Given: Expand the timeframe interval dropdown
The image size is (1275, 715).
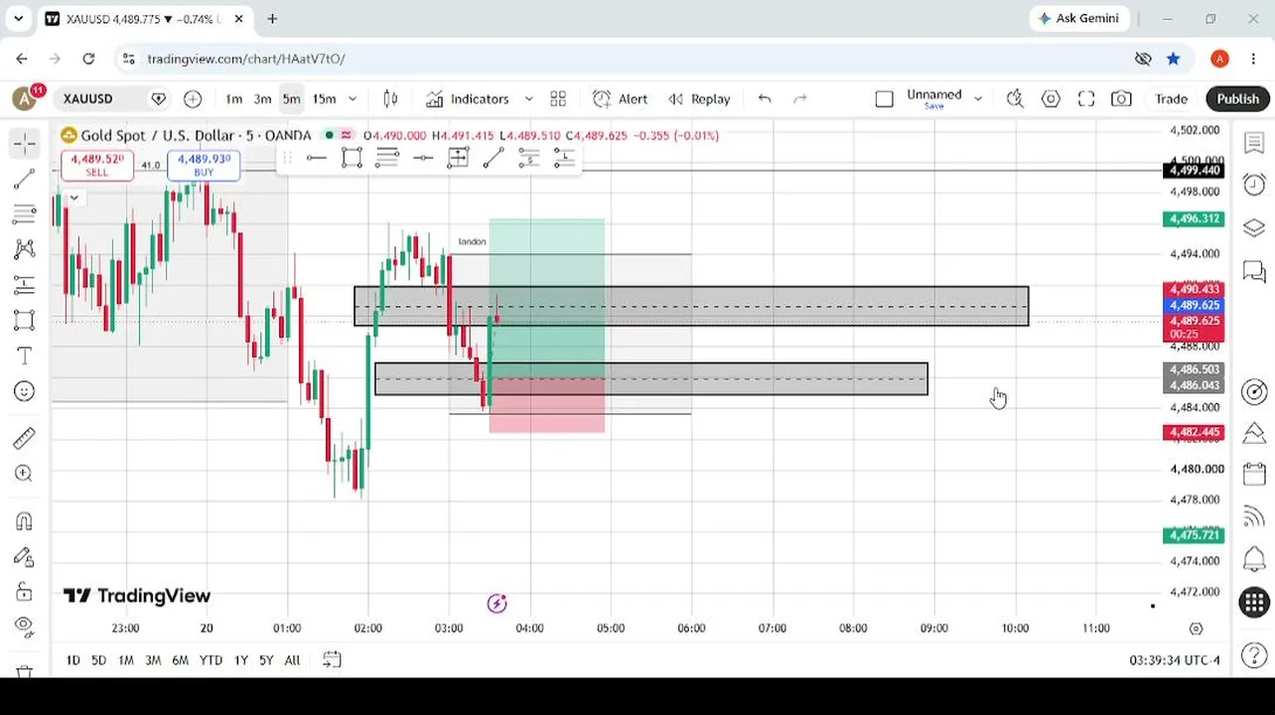Looking at the screenshot, I should (x=352, y=98).
